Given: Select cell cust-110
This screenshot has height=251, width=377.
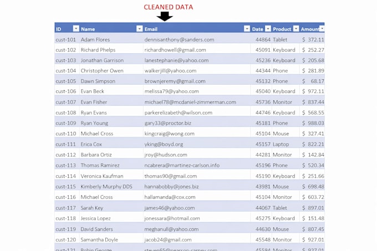Looking at the screenshot, I should [65, 134].
